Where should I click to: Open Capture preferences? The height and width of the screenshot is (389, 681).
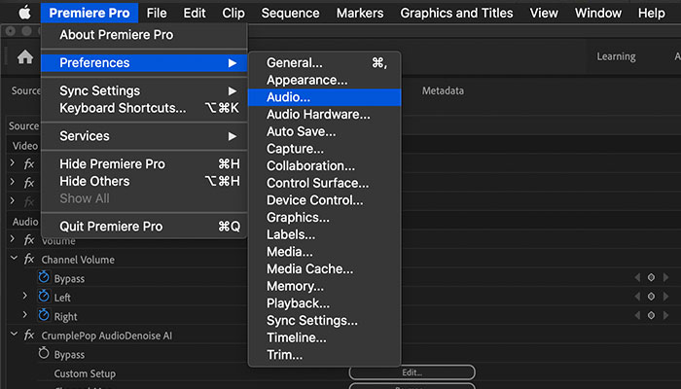tap(324, 149)
